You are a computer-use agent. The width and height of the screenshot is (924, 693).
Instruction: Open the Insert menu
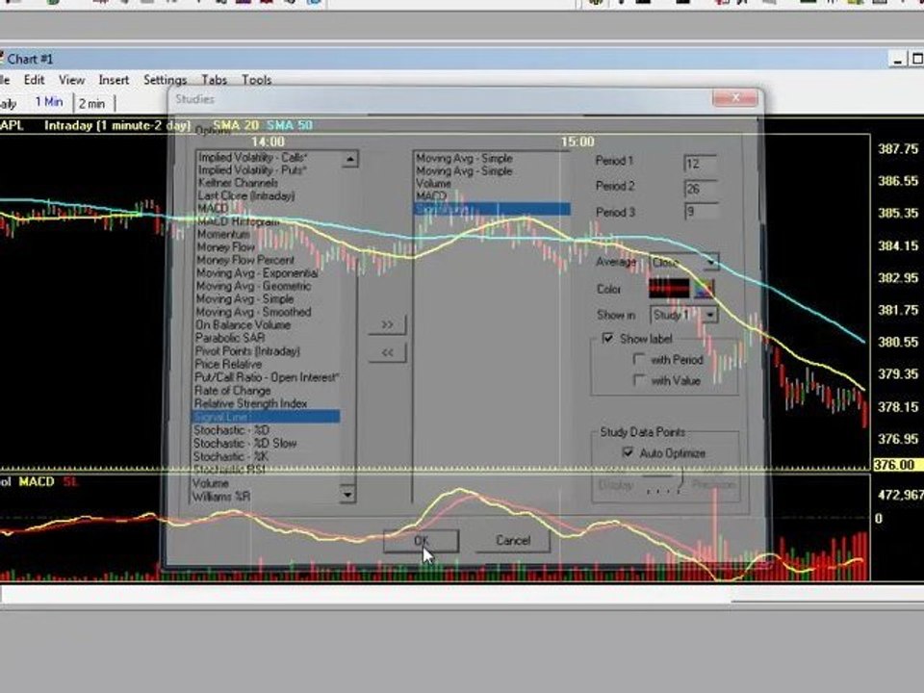(114, 80)
